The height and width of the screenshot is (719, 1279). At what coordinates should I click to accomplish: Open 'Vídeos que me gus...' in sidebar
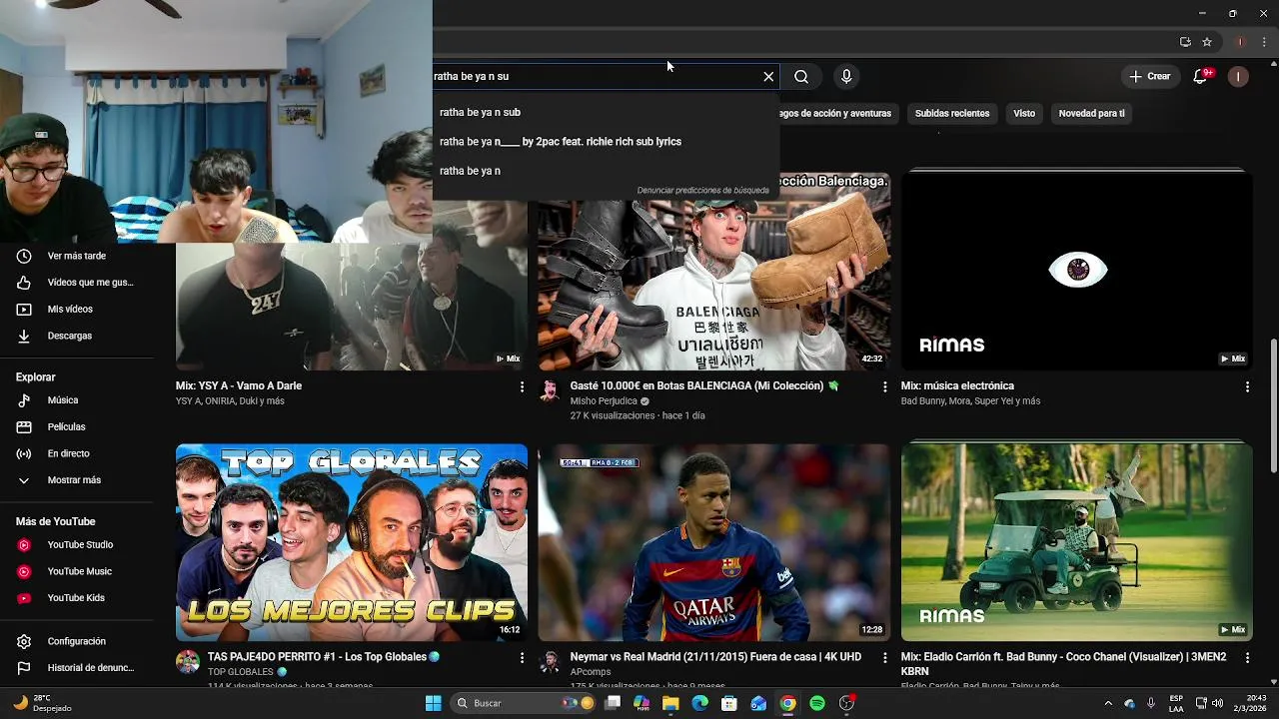(x=88, y=283)
